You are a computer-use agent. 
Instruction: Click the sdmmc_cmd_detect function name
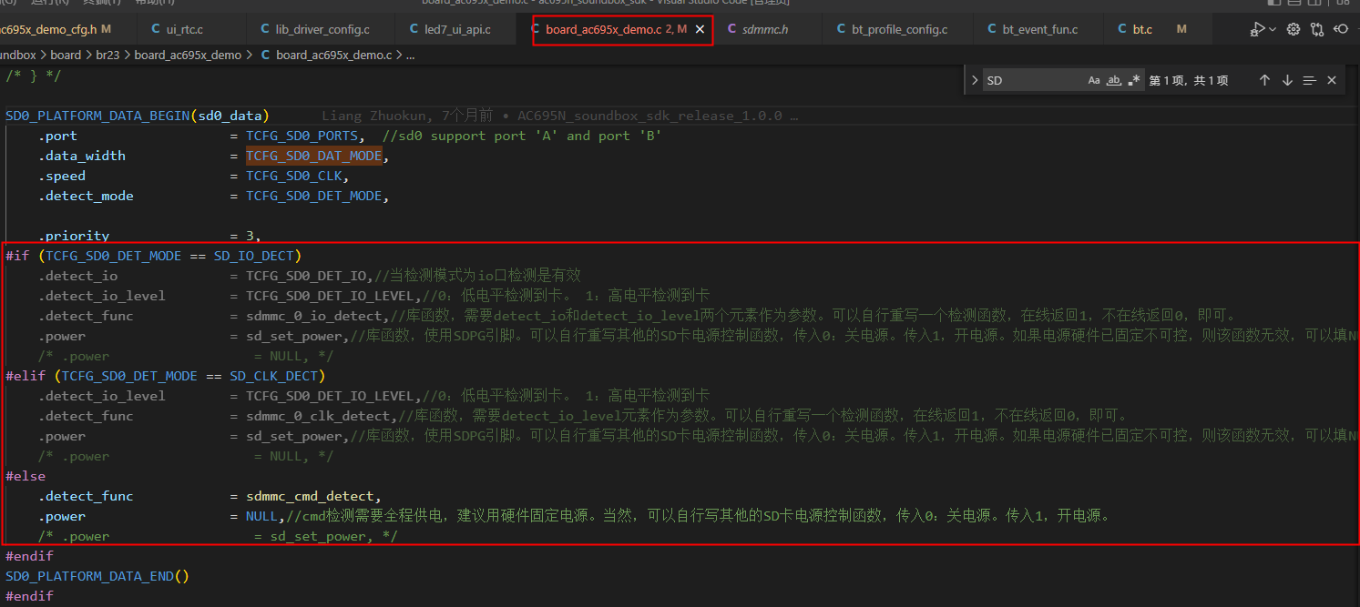click(x=310, y=496)
